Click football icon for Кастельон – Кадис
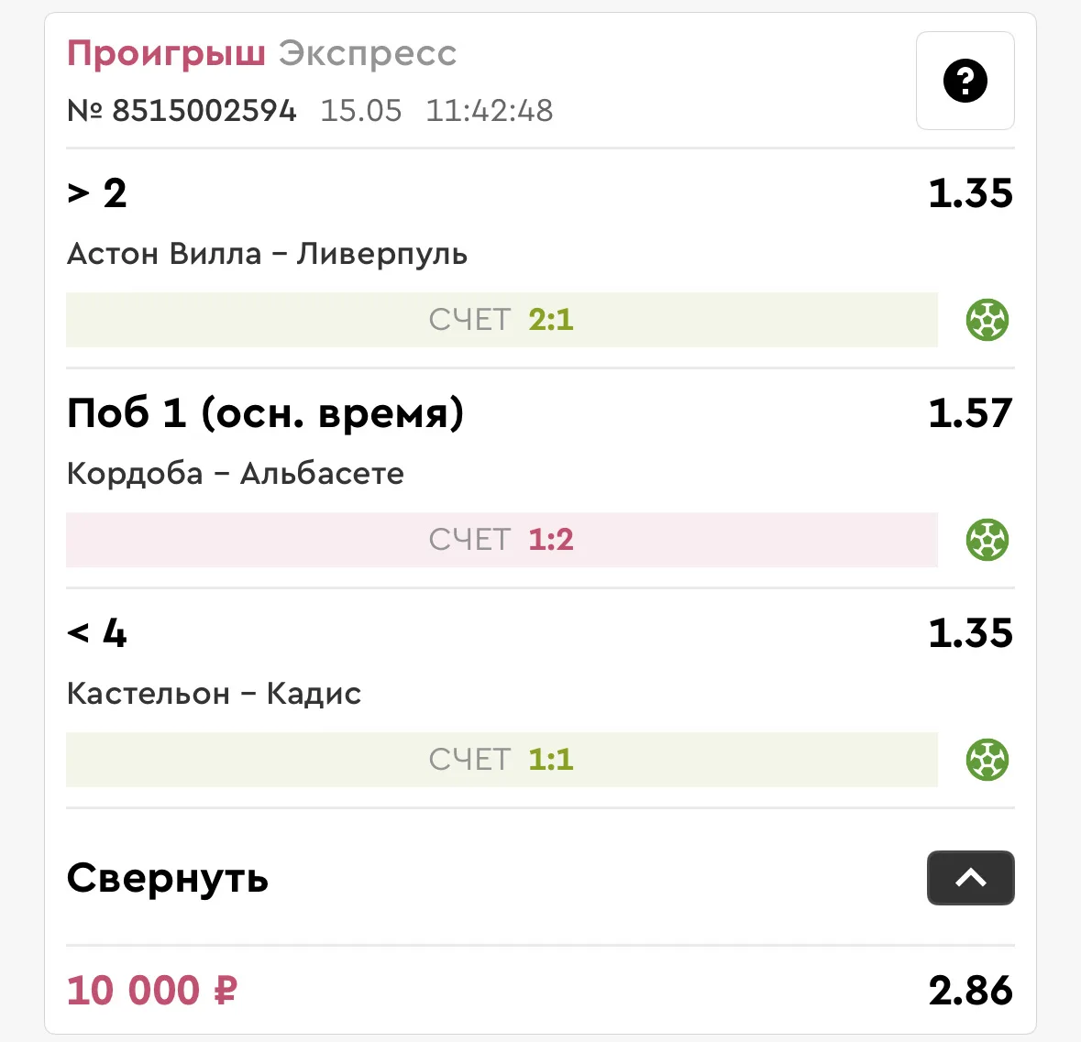The width and height of the screenshot is (1081, 1042). [x=987, y=760]
